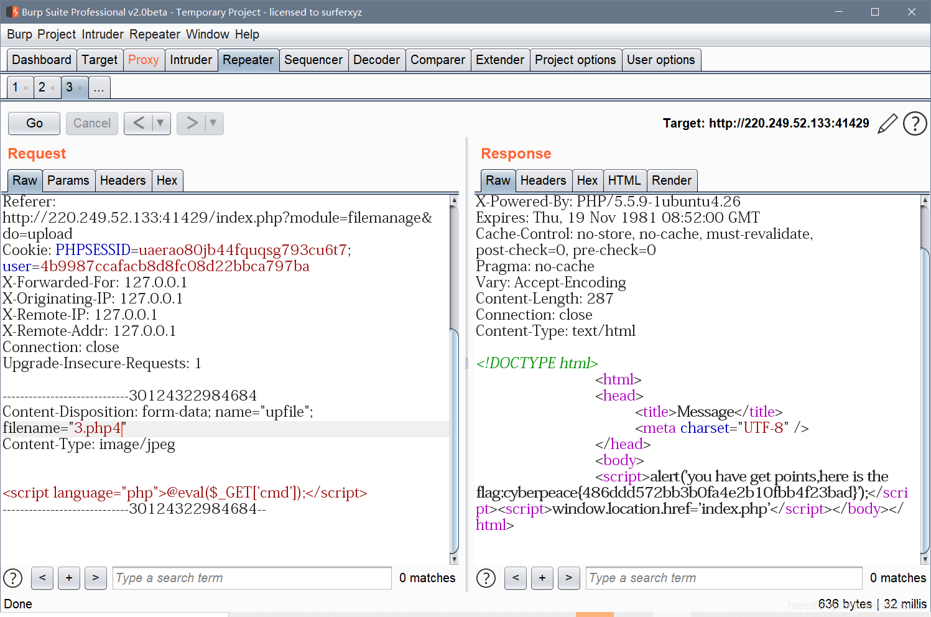Select the Repeater tool tab

tap(248, 60)
